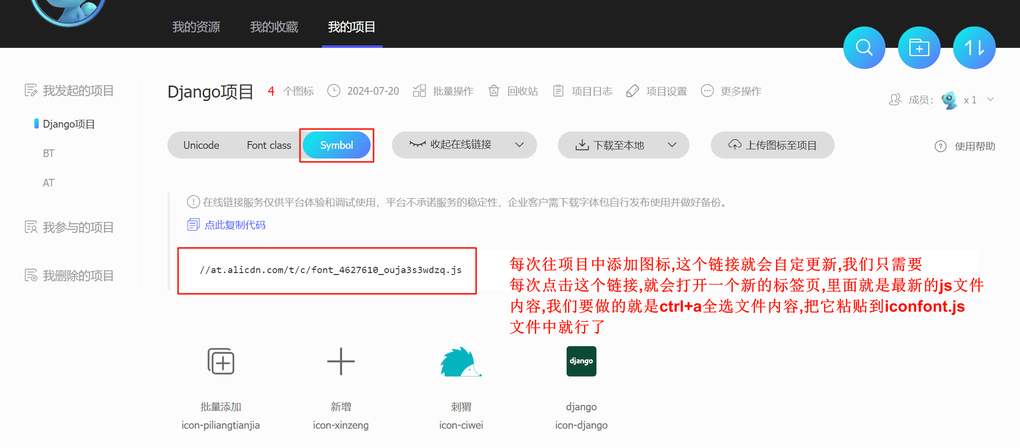
Task: Click the 我发起的项目 sidebar icon
Action: coord(31,90)
